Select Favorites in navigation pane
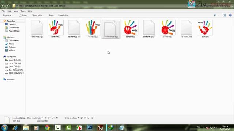The height and width of the screenshot is (131, 234). point(11,21)
